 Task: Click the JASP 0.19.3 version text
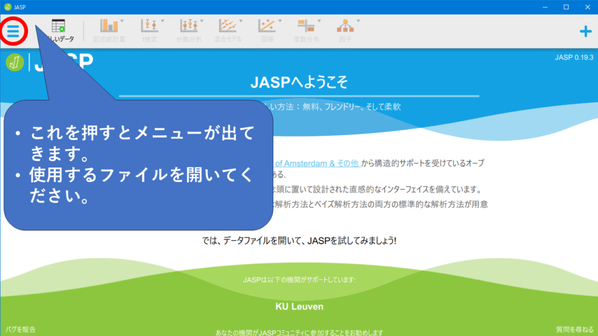click(574, 58)
